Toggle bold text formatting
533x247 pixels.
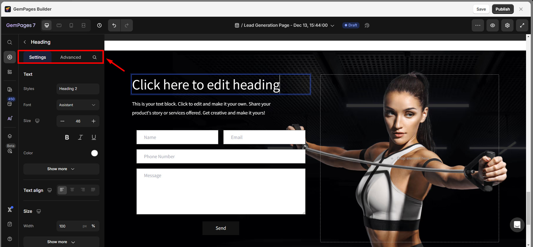pyautogui.click(x=67, y=137)
